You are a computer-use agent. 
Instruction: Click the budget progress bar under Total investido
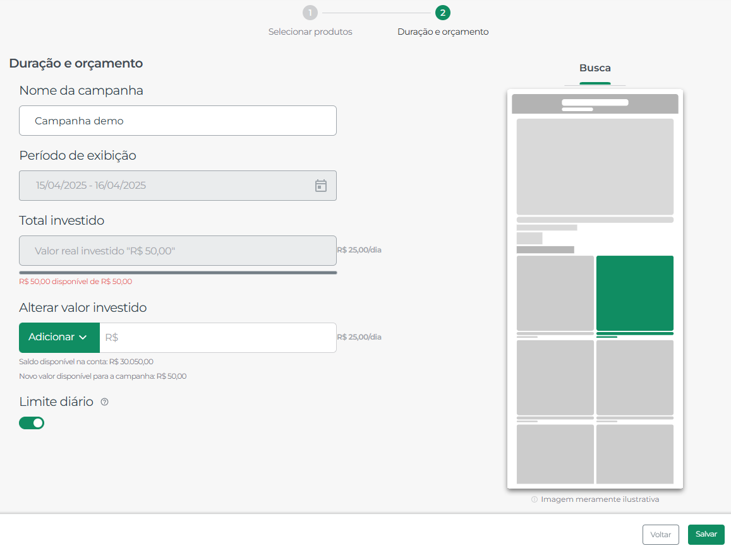178,273
